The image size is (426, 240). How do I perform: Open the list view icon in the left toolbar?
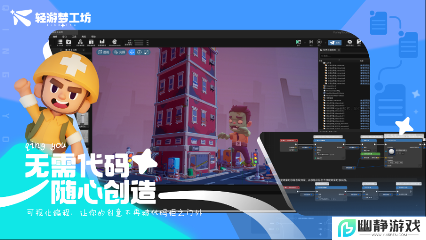(60, 42)
